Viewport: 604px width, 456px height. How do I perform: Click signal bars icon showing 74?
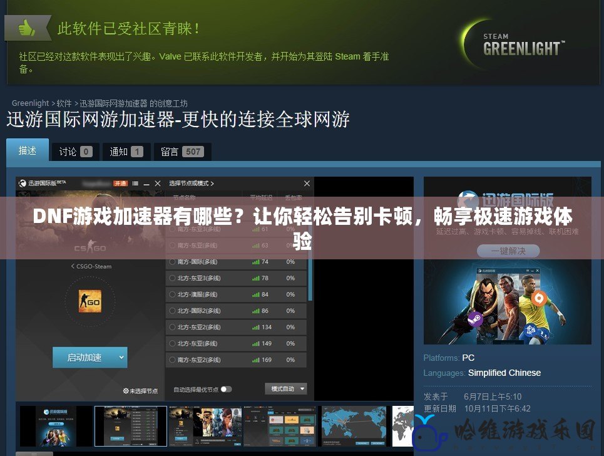[x=256, y=262]
